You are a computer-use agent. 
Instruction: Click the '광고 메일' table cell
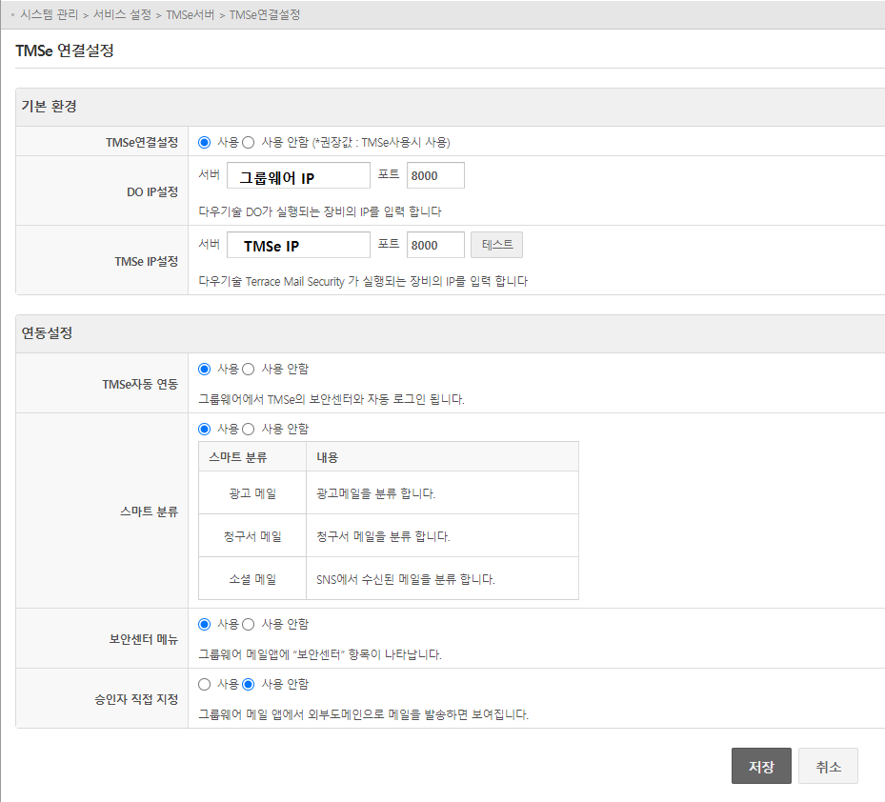point(252,492)
